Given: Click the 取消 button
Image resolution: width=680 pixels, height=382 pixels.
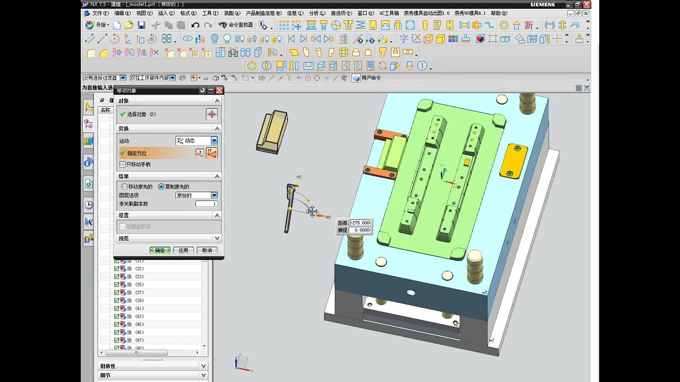Looking at the screenshot, I should pyautogui.click(x=207, y=250).
